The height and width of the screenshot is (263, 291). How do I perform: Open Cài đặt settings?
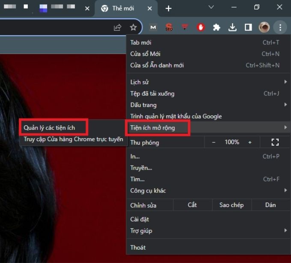[208, 219]
